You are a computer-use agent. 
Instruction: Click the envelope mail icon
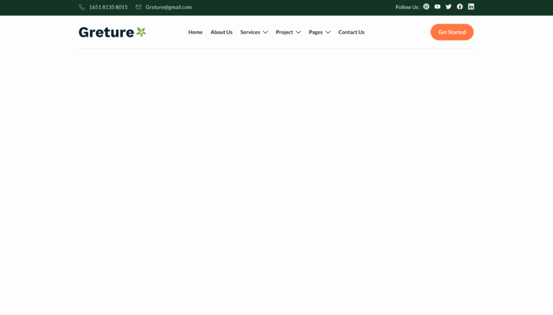click(138, 7)
